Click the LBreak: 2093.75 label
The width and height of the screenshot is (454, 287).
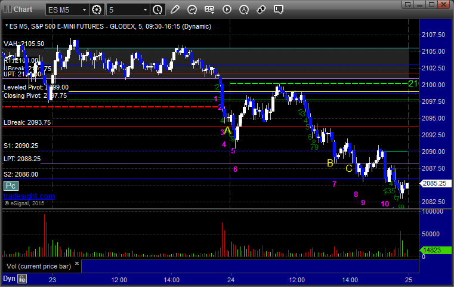pyautogui.click(x=27, y=122)
